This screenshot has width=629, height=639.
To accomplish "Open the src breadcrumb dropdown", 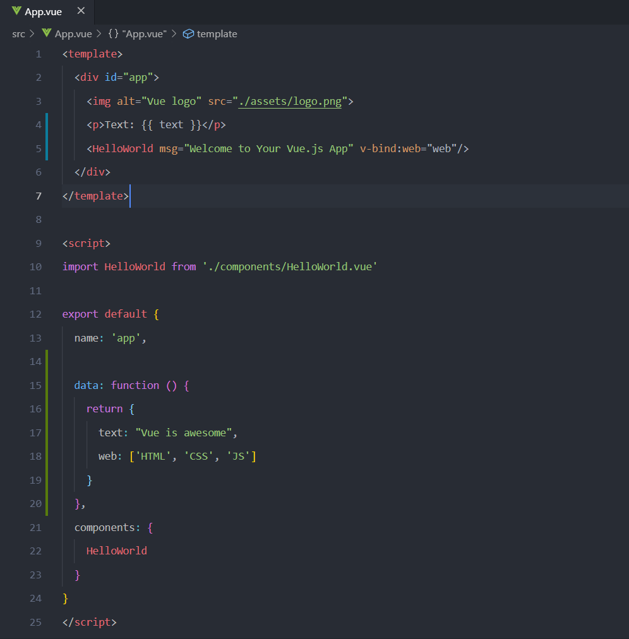I will click(18, 33).
